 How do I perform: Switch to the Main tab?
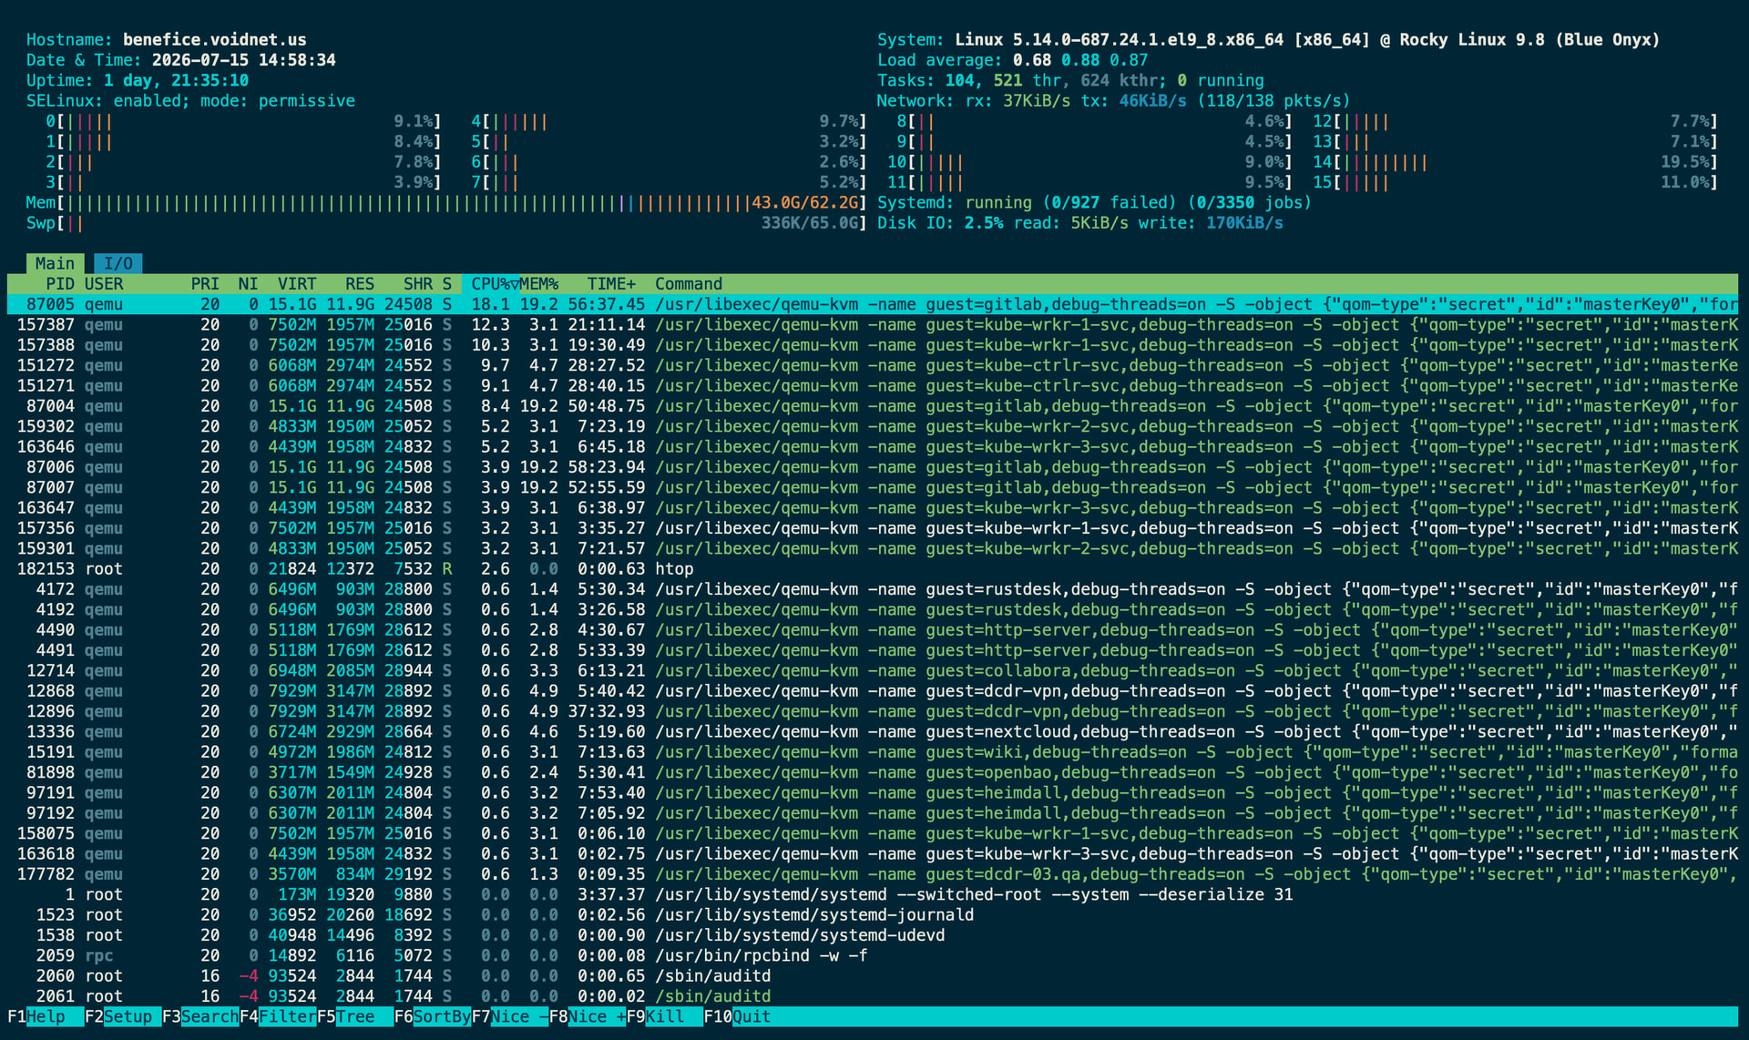55,263
